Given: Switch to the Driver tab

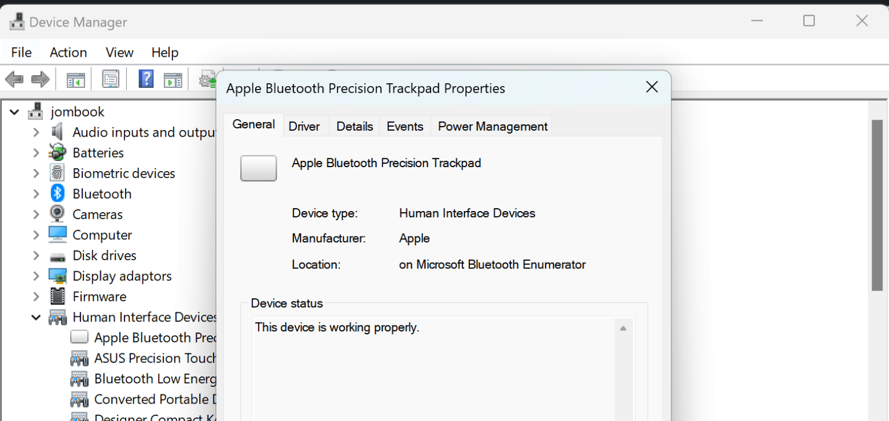Looking at the screenshot, I should pos(305,126).
